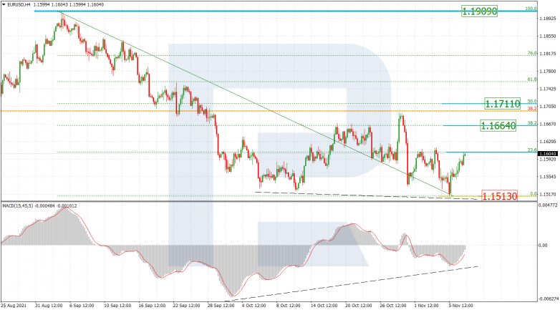Click the Fibonacci 100.0 level label
Screen dimensions: 560x310
pyautogui.click(x=531, y=9)
